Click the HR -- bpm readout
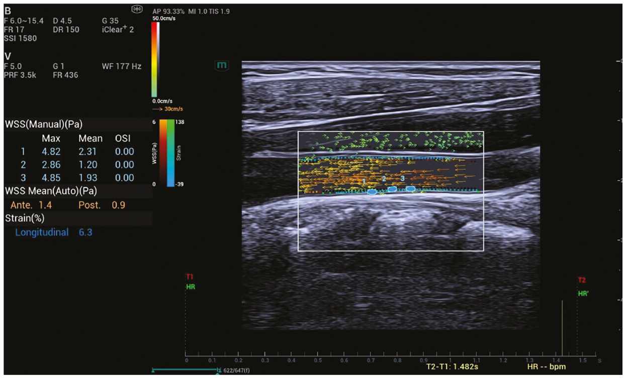This screenshot has height=380, width=625. tap(547, 366)
